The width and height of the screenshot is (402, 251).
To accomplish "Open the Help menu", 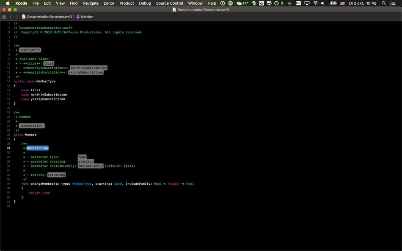I will point(212,3).
